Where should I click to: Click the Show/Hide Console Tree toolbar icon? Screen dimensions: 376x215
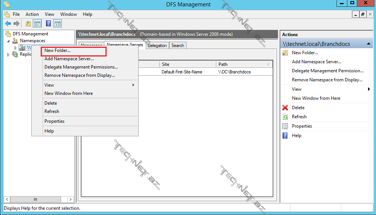[x=37, y=24]
